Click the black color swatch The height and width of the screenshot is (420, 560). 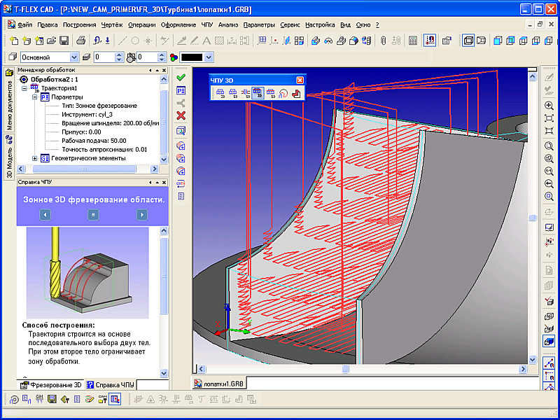coord(192,57)
